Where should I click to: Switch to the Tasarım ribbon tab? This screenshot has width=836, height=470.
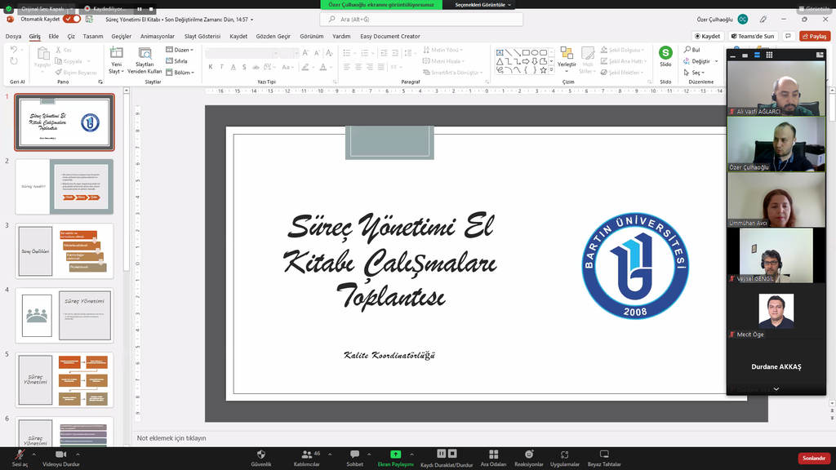coord(93,36)
